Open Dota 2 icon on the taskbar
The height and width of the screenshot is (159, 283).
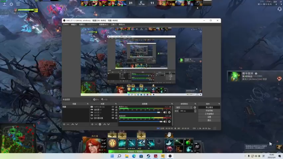tap(156, 156)
